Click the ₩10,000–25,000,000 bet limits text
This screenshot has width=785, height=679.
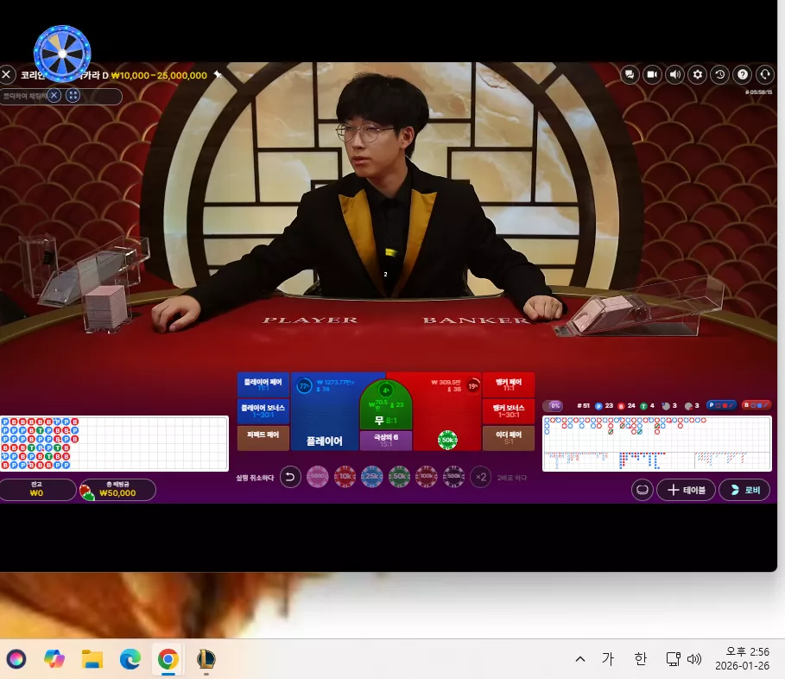(x=159, y=76)
